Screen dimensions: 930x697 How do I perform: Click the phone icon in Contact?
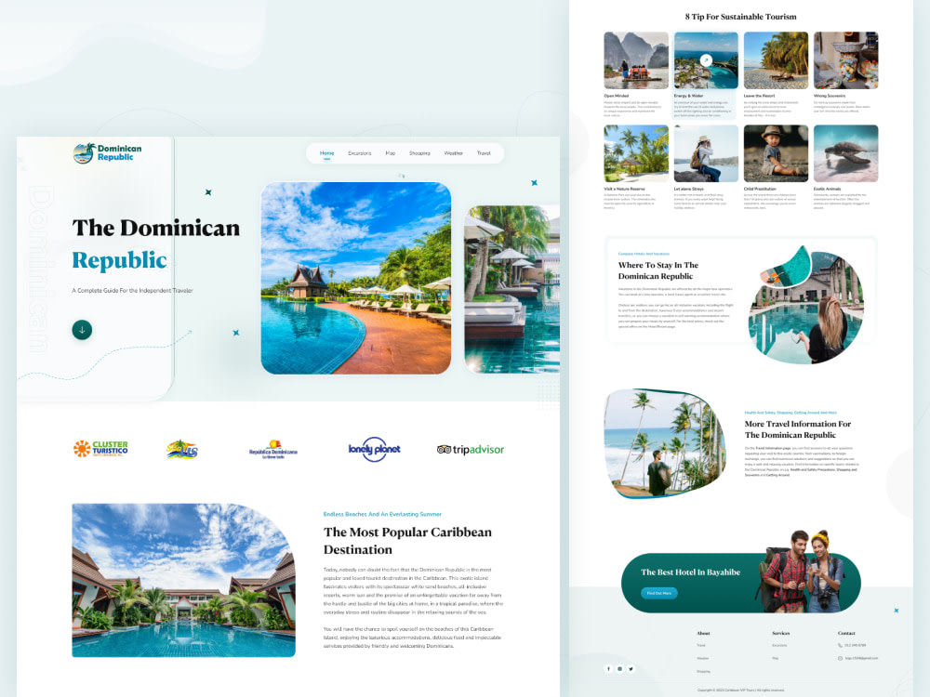tap(840, 645)
